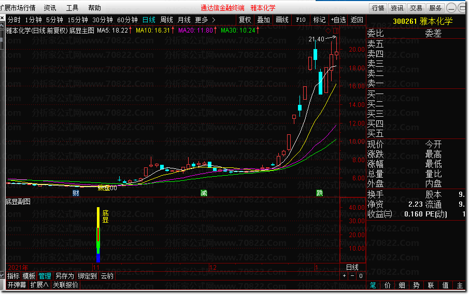Click the 财 marker on chart
The height and width of the screenshot is (295, 470).
pyautogui.click(x=76, y=193)
